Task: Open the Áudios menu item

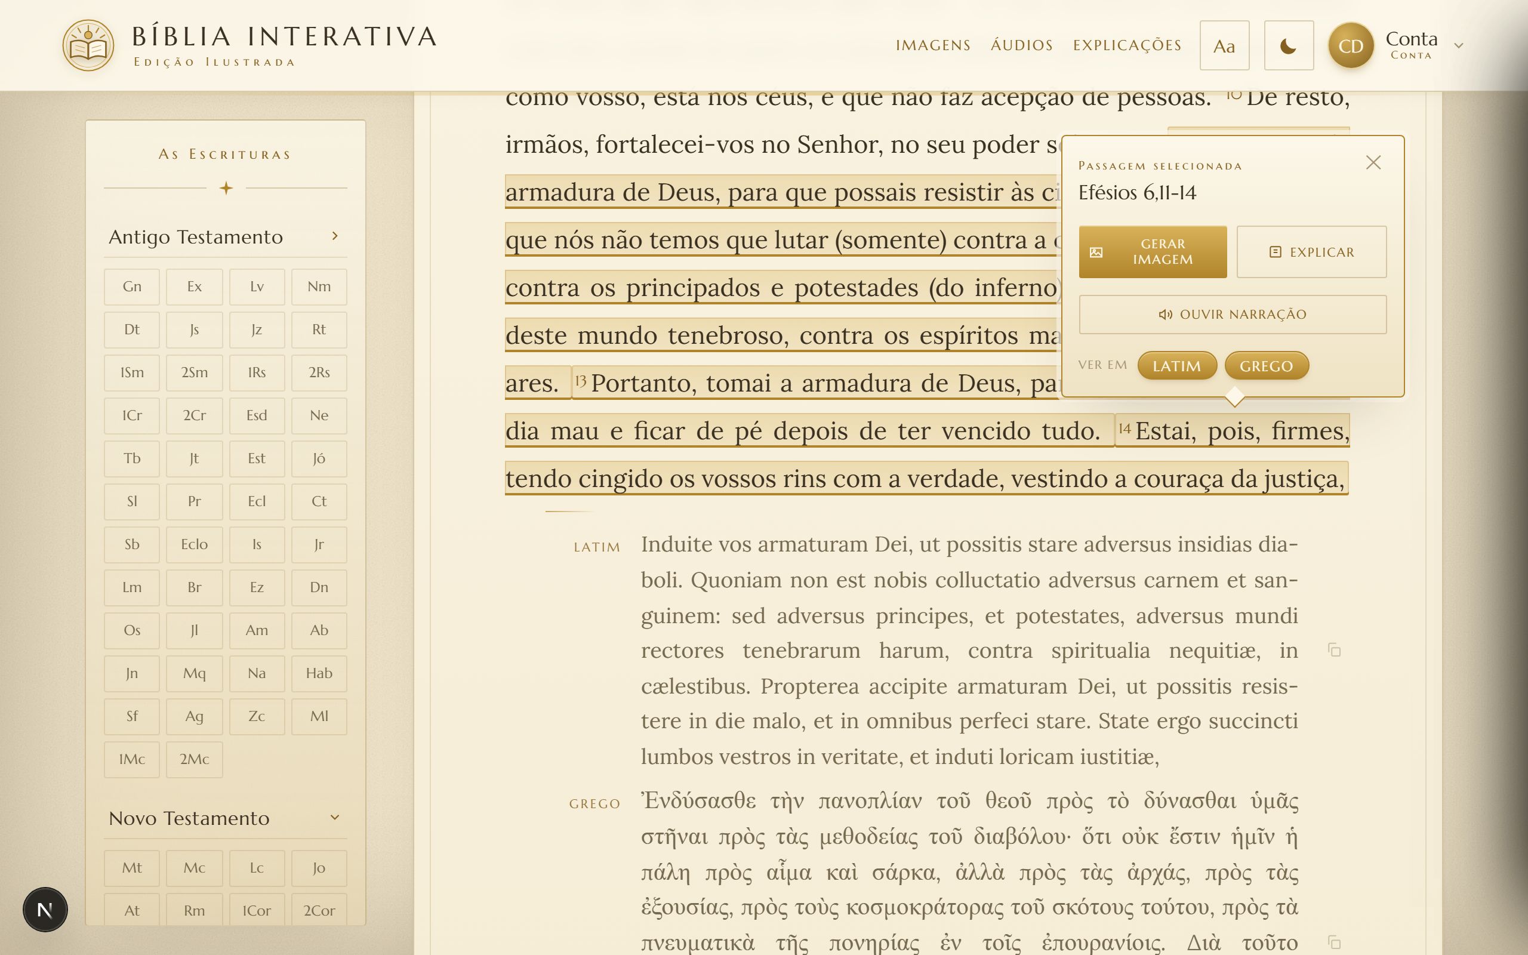Action: coord(1022,45)
